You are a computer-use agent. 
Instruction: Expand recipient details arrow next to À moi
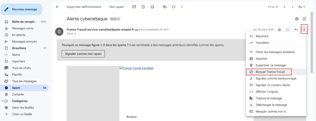(75, 34)
